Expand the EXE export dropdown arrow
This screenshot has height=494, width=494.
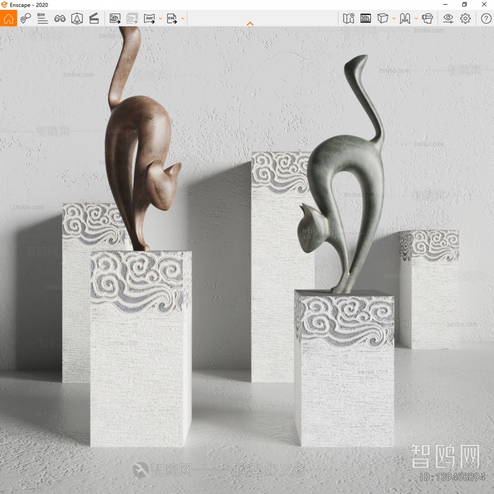[x=183, y=18]
